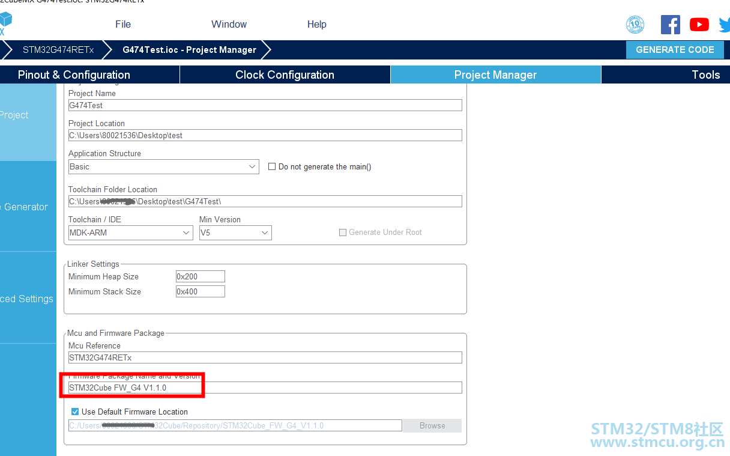Click the Project Location field
Image resolution: width=730 pixels, height=456 pixels.
[x=265, y=135]
